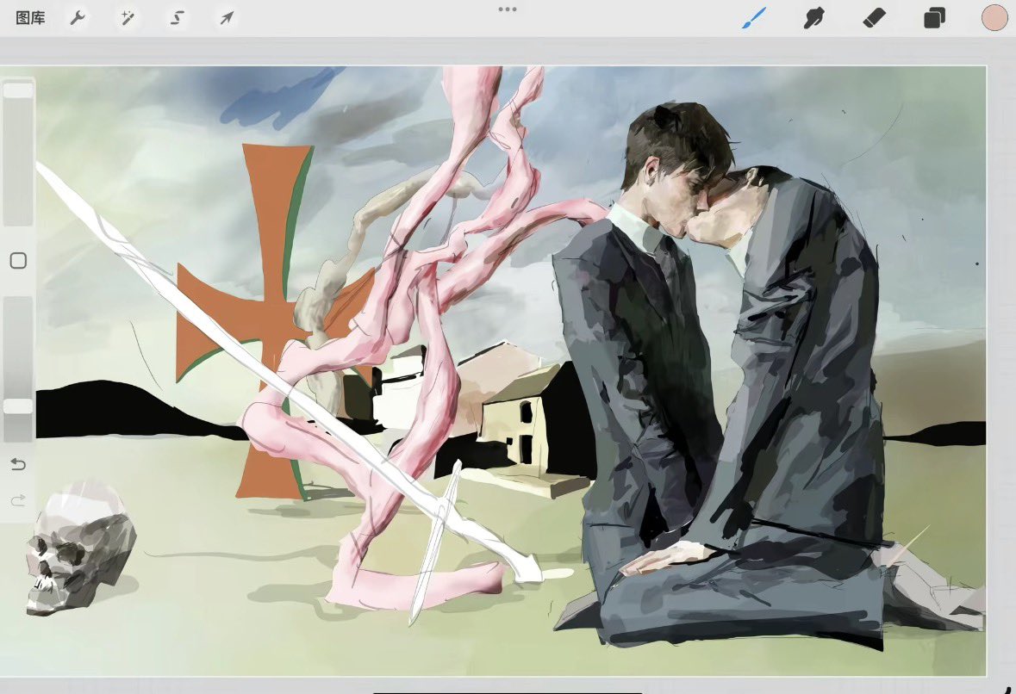Open the Adjustments magic wand menu
1016x694 pixels.
pyautogui.click(x=128, y=18)
